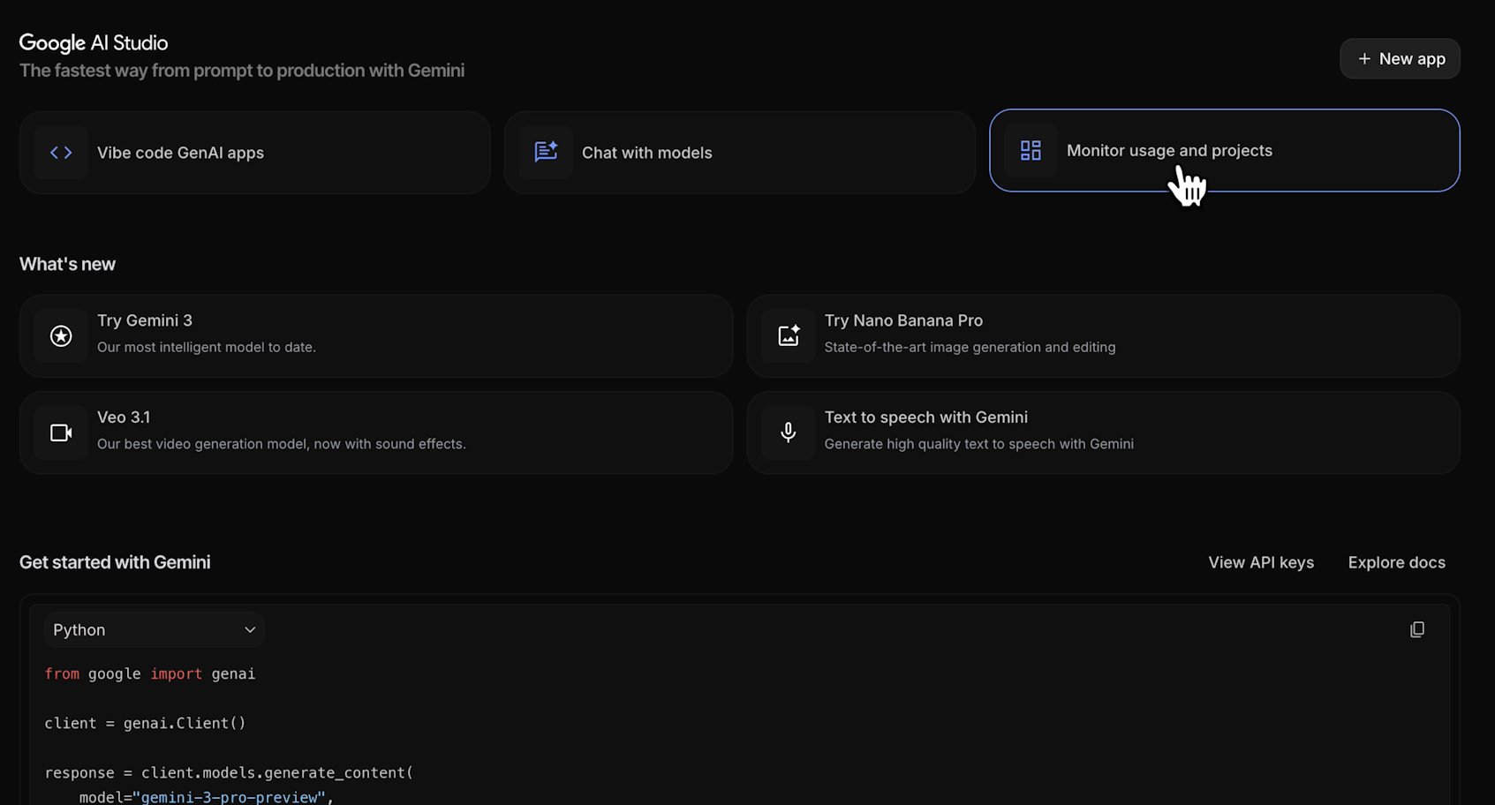This screenshot has width=1495, height=805.
Task: Select the Chat with models card
Action: [x=740, y=152]
